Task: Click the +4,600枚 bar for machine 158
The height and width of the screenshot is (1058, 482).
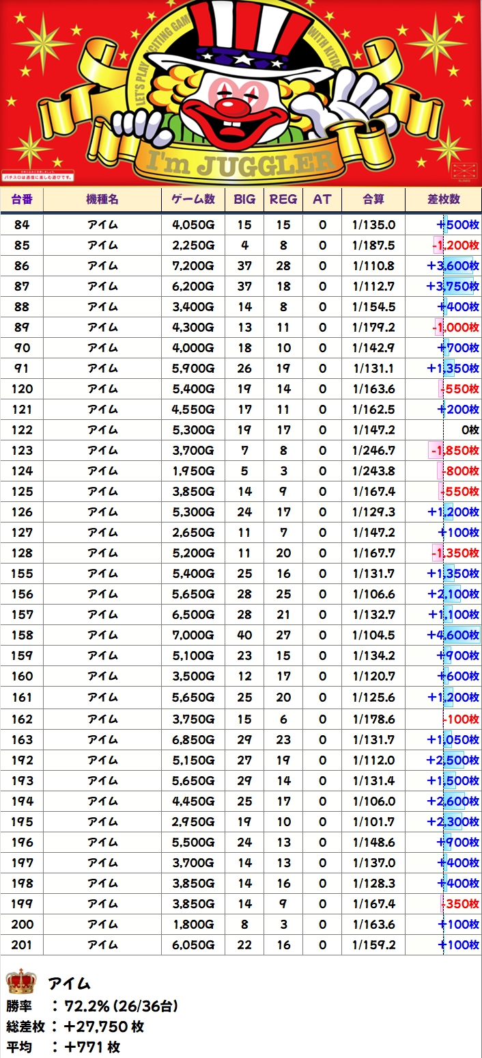Action: point(453,635)
